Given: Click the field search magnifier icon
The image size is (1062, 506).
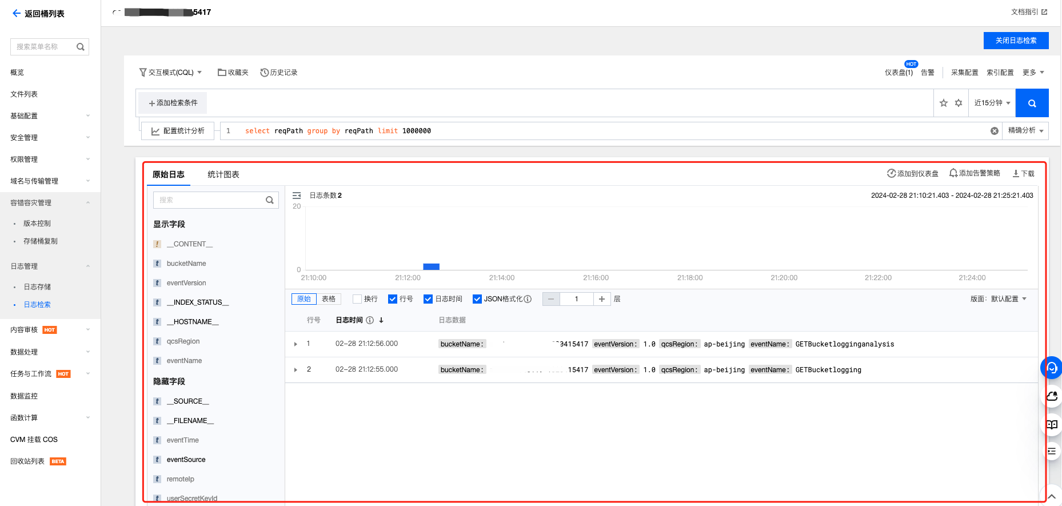Looking at the screenshot, I should click(x=270, y=200).
